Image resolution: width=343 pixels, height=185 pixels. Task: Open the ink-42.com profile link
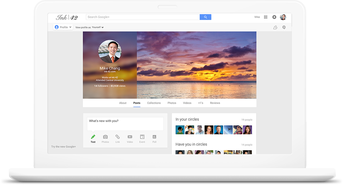pos(110,71)
